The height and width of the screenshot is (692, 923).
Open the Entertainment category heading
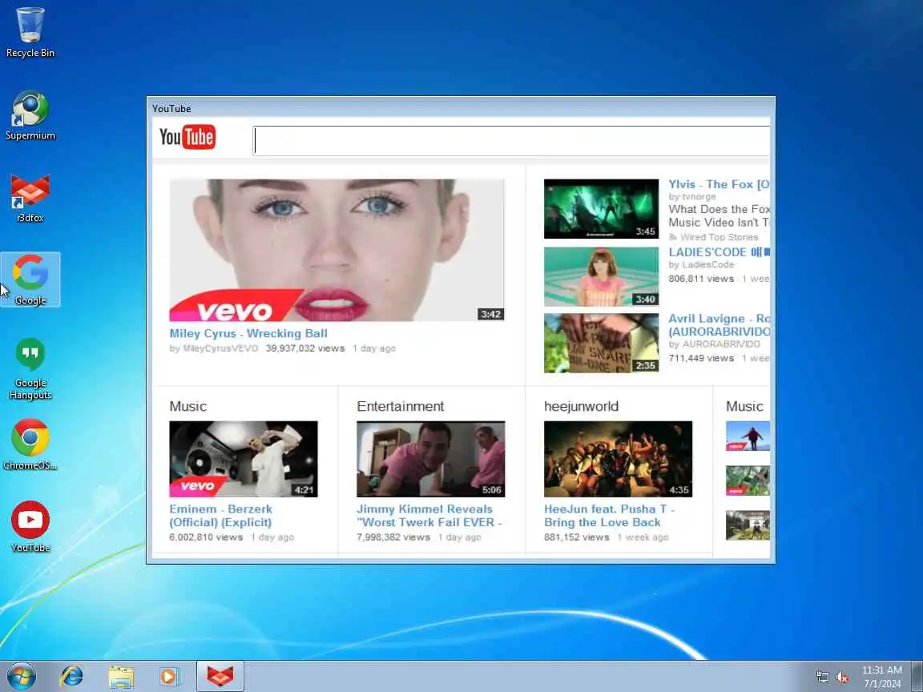tap(401, 406)
